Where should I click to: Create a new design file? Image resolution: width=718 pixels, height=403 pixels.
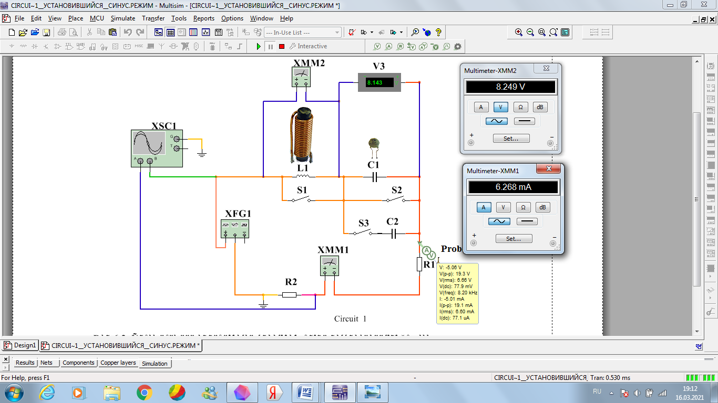[12, 33]
